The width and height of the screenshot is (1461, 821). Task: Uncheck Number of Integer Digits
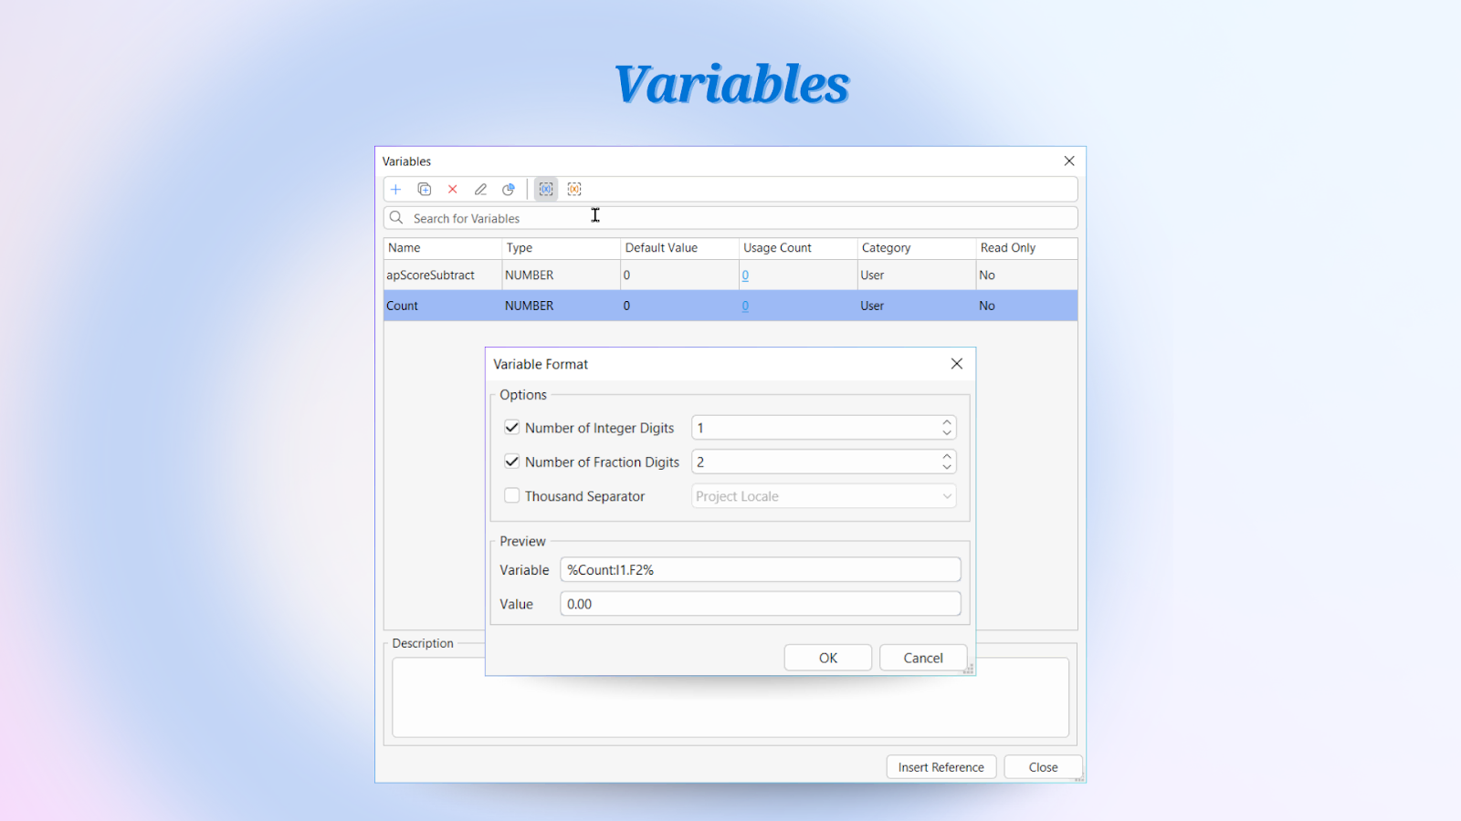pos(511,427)
